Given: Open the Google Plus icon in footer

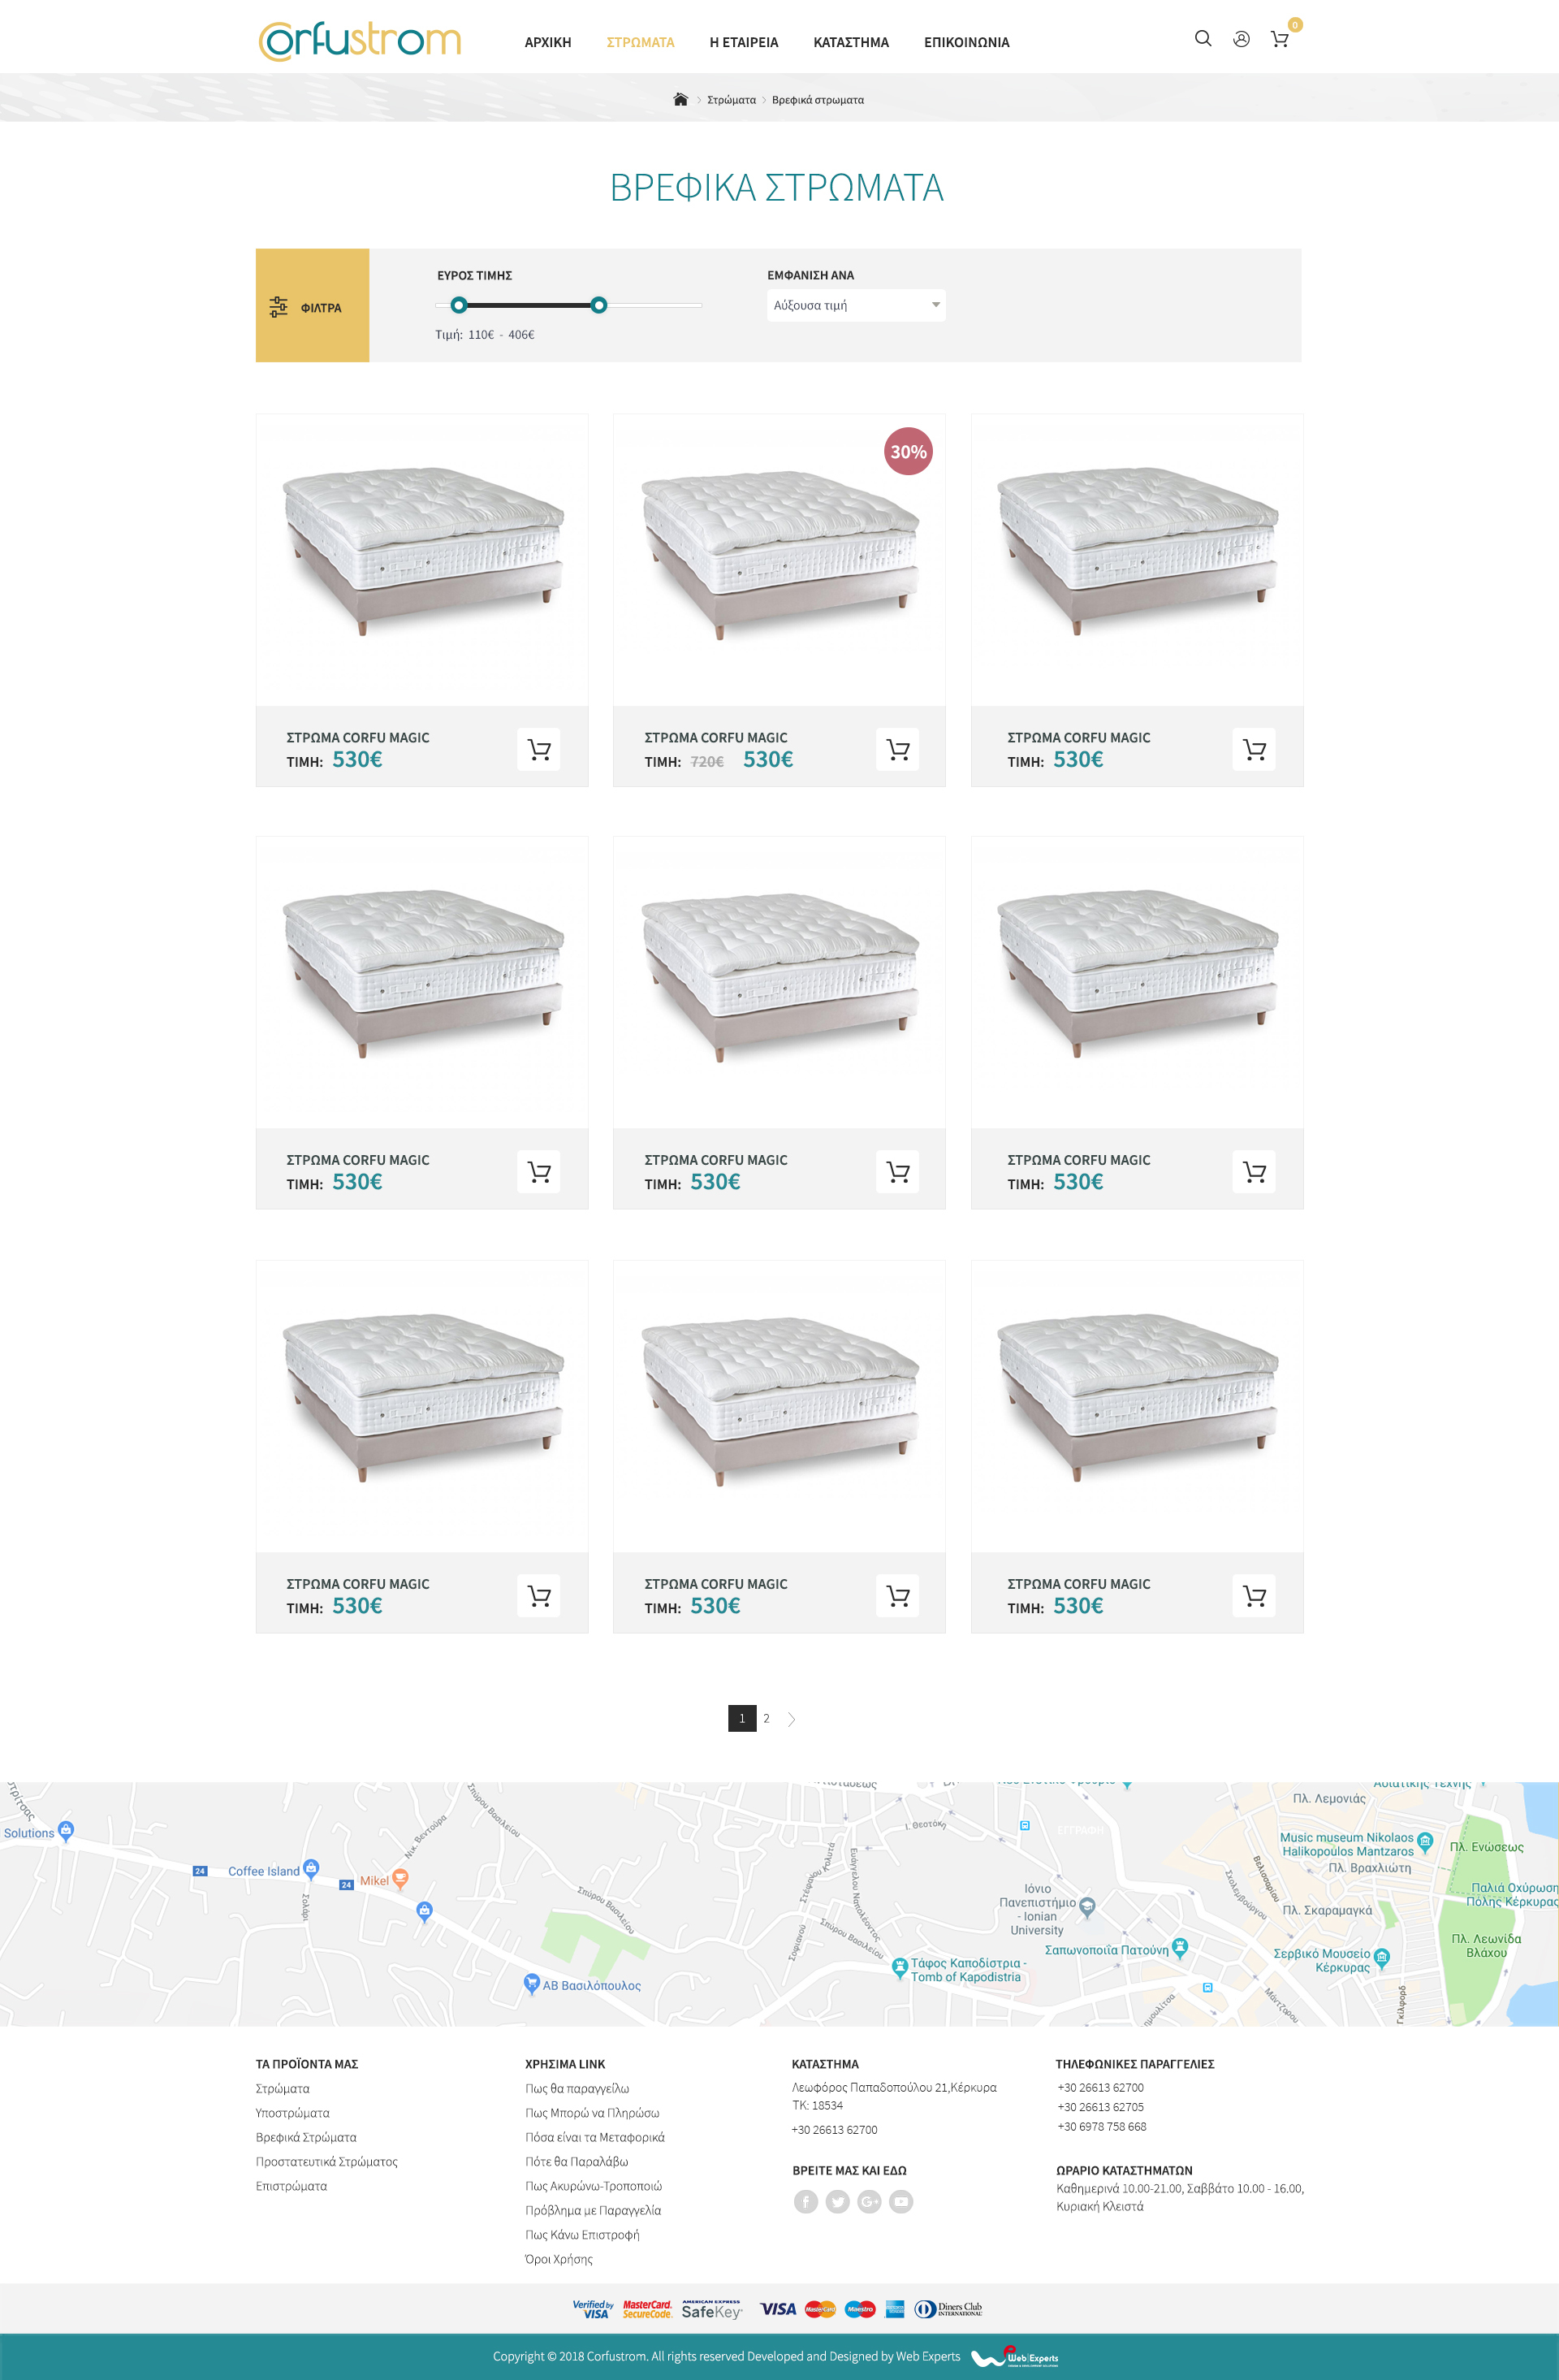Looking at the screenshot, I should click(870, 2201).
